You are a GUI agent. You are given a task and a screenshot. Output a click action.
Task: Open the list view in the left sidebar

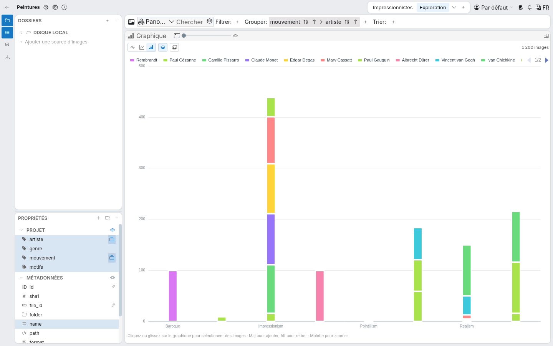click(x=7, y=33)
